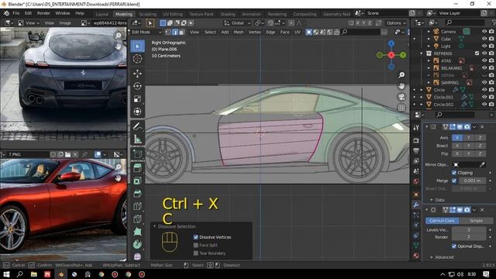The width and height of the screenshot is (496, 279).
Task: Select the Add Cube tool
Action: pos(137,154)
